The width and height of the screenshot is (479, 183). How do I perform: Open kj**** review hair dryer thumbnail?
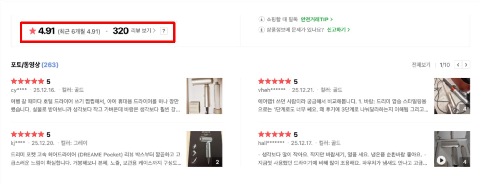204,149
